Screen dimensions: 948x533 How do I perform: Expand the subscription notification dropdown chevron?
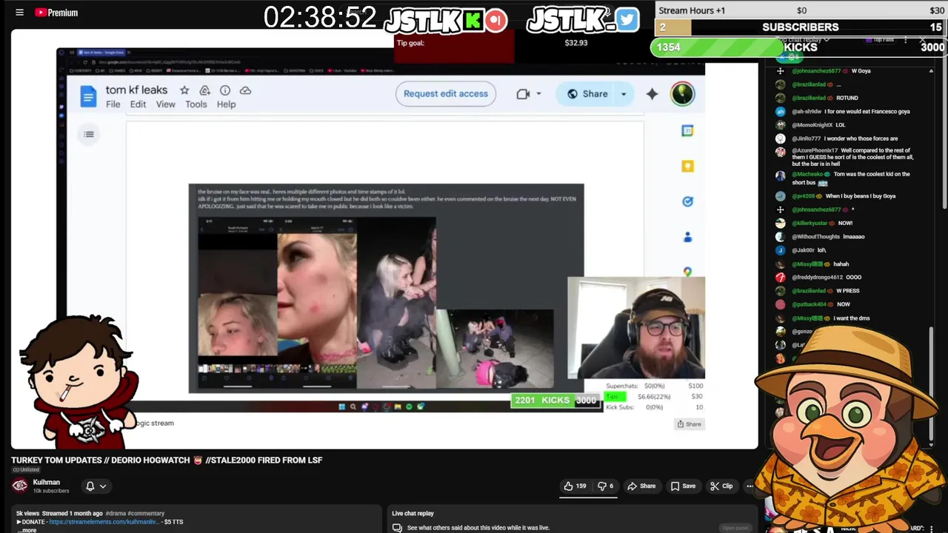point(103,486)
